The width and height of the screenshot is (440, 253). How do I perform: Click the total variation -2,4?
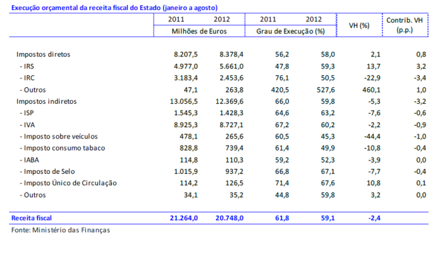[x=375, y=218]
